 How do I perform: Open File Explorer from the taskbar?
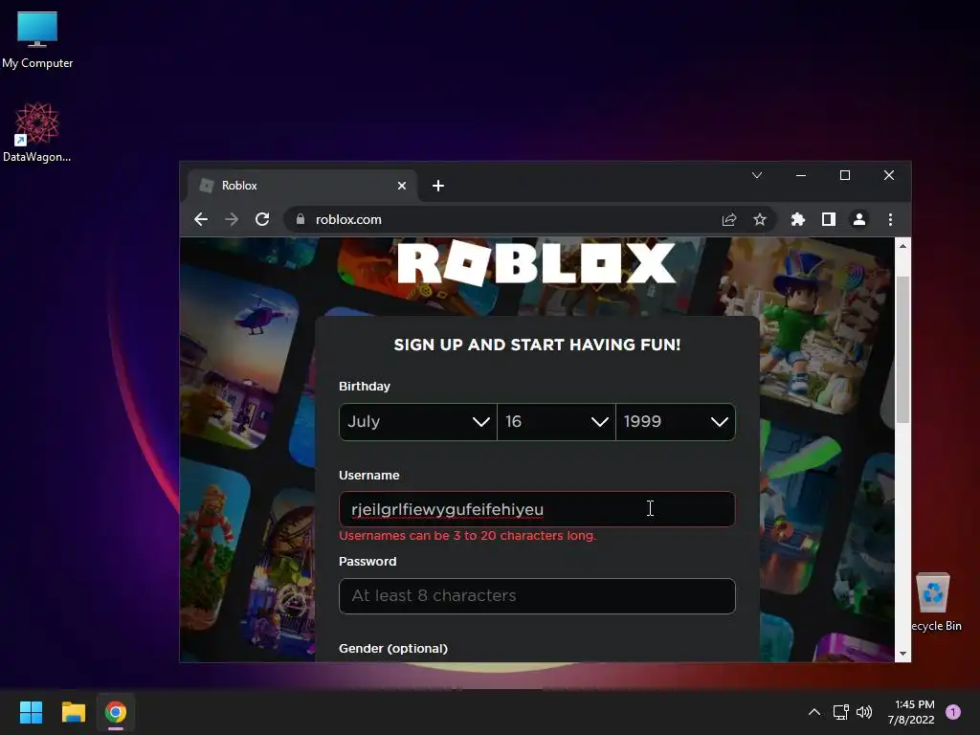point(73,712)
